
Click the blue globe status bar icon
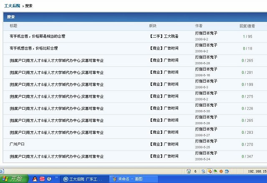[x=203, y=171]
